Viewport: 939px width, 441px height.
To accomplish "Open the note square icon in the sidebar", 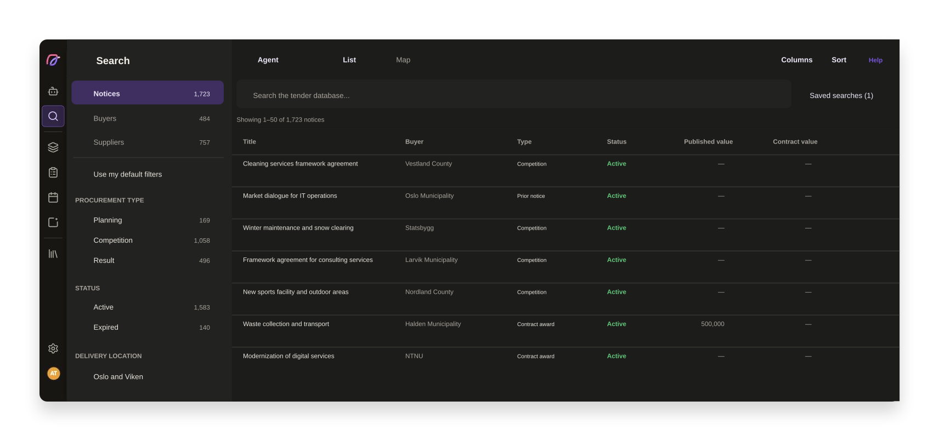I will coord(53,222).
